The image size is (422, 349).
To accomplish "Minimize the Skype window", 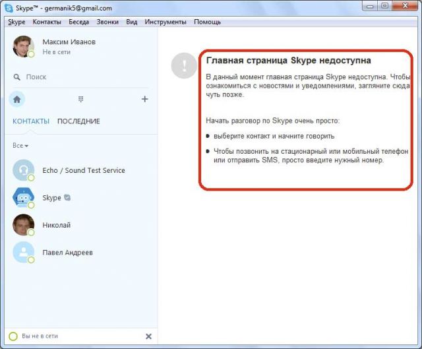I will 371,6.
